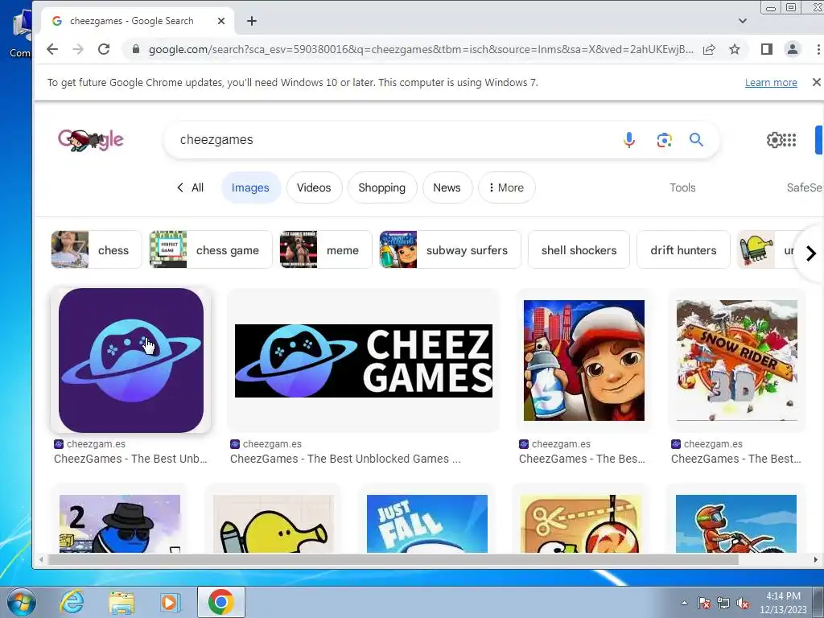Viewport: 824px width, 618px height.
Task: Open CheezGames - The Best Unb... link
Action: tap(130, 459)
